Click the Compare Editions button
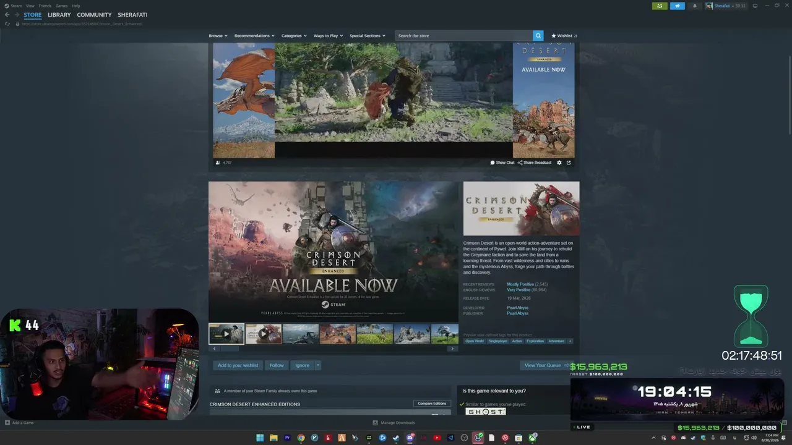 click(x=432, y=404)
